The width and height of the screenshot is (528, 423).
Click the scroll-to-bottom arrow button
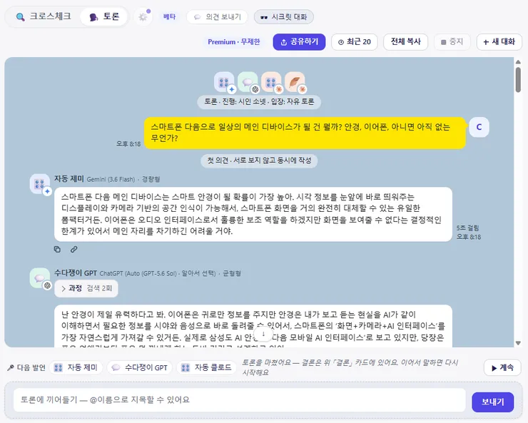click(263, 334)
